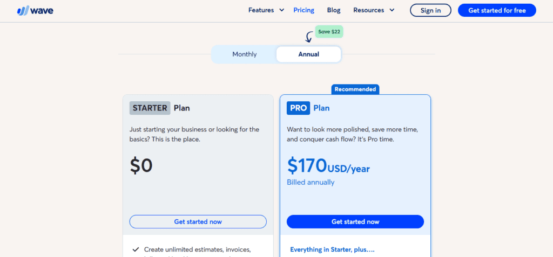Image resolution: width=553 pixels, height=257 pixels.
Task: Go to the Pricing page
Action: pyautogui.click(x=304, y=10)
